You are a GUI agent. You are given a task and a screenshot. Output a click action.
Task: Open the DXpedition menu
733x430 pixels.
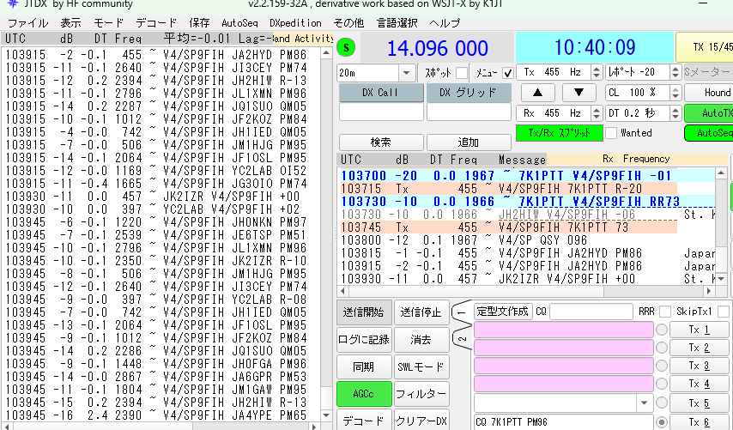click(295, 23)
